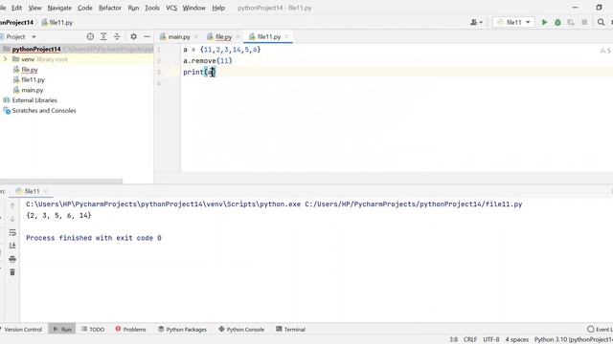This screenshot has width=613, height=344.
Task: Click the print console output icon
Action: (x=12, y=259)
